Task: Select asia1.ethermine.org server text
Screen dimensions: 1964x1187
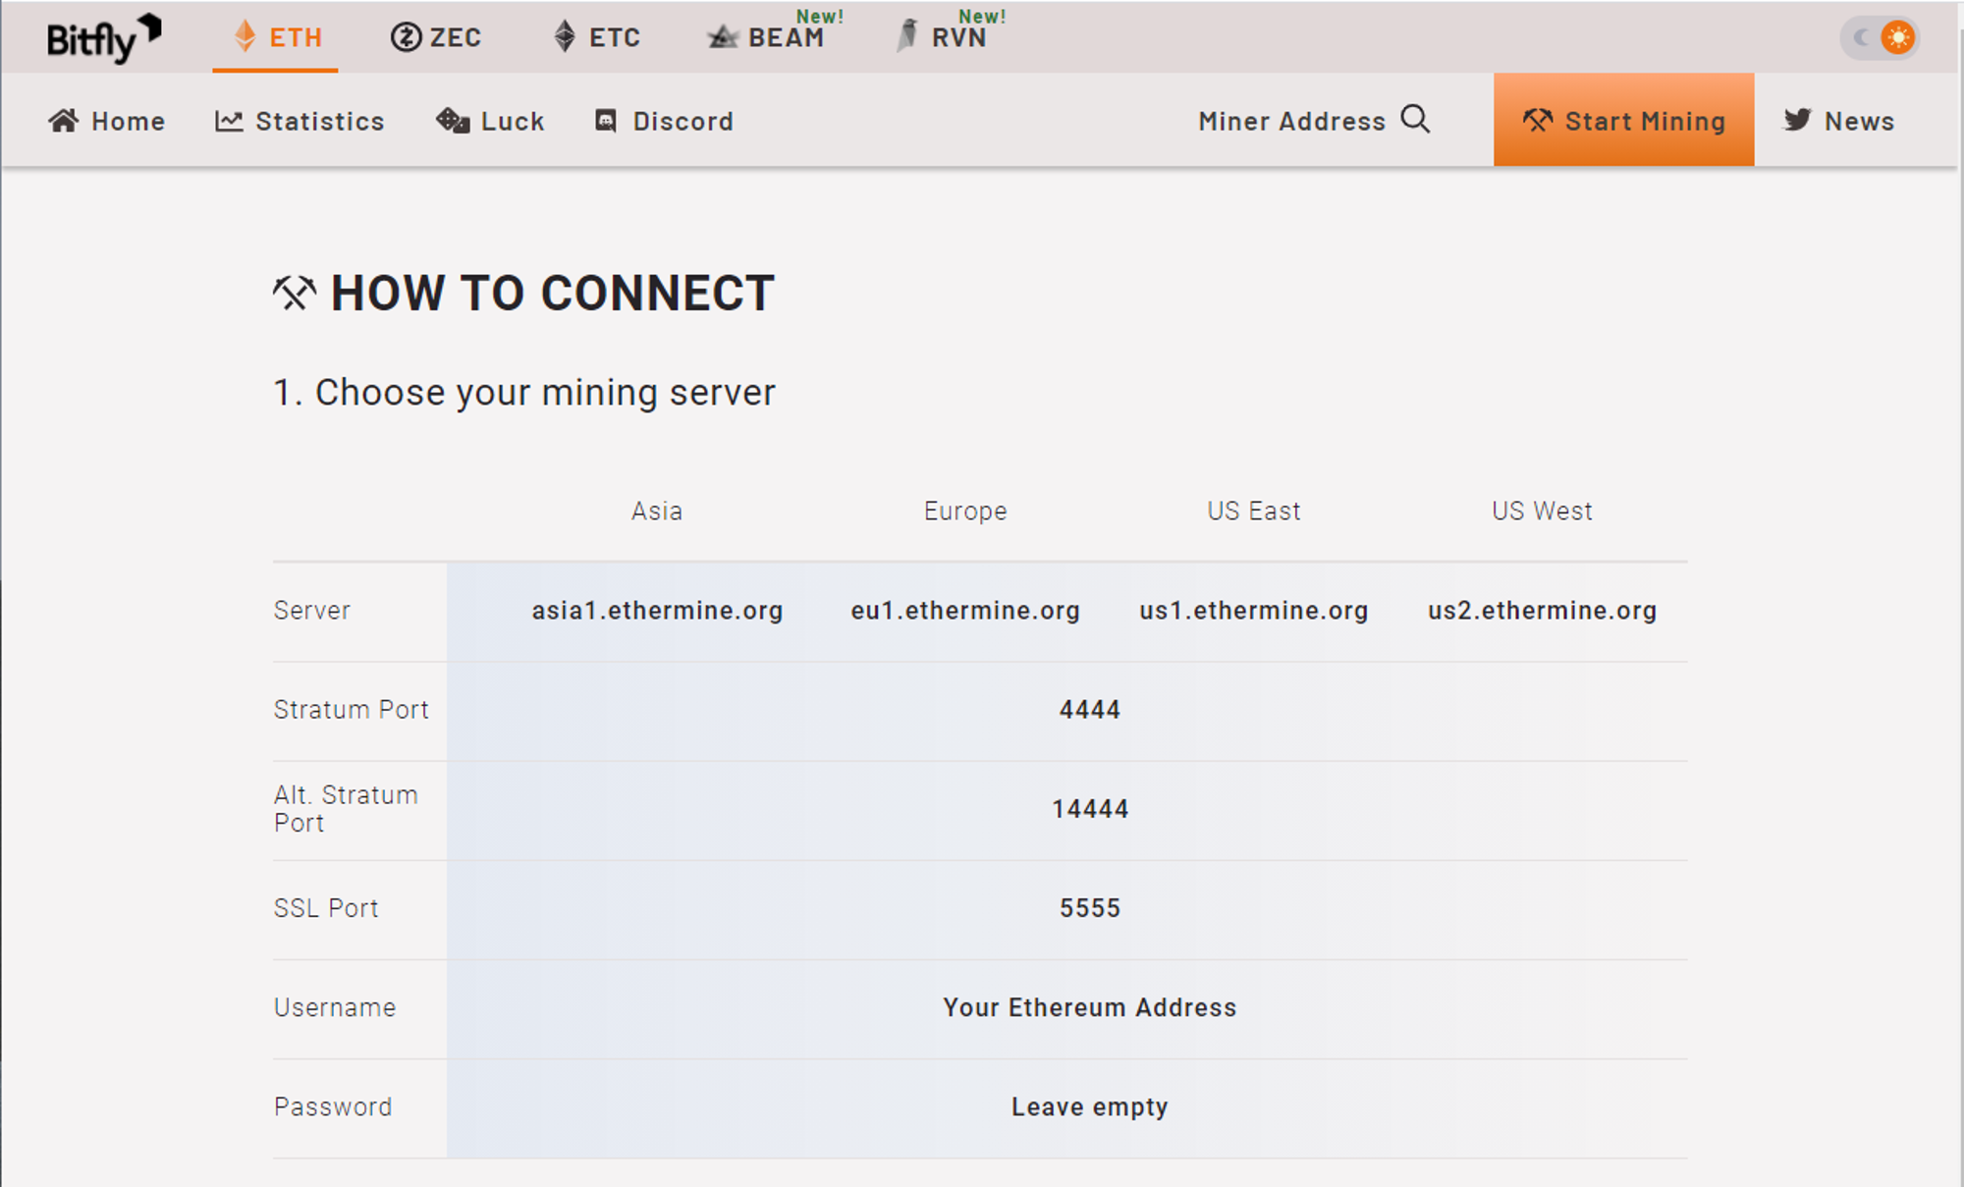Action: 657,611
